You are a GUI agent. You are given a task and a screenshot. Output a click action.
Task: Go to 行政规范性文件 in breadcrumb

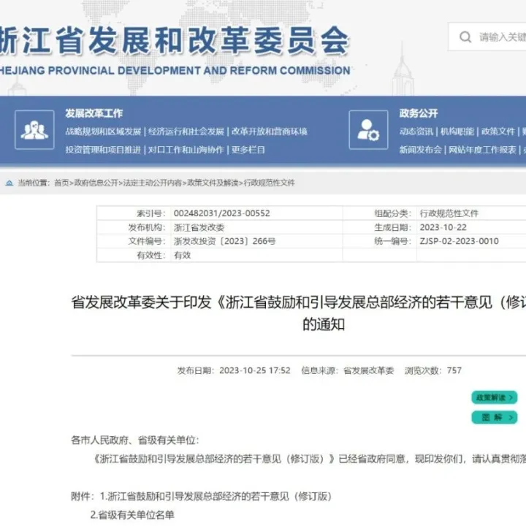click(x=270, y=183)
